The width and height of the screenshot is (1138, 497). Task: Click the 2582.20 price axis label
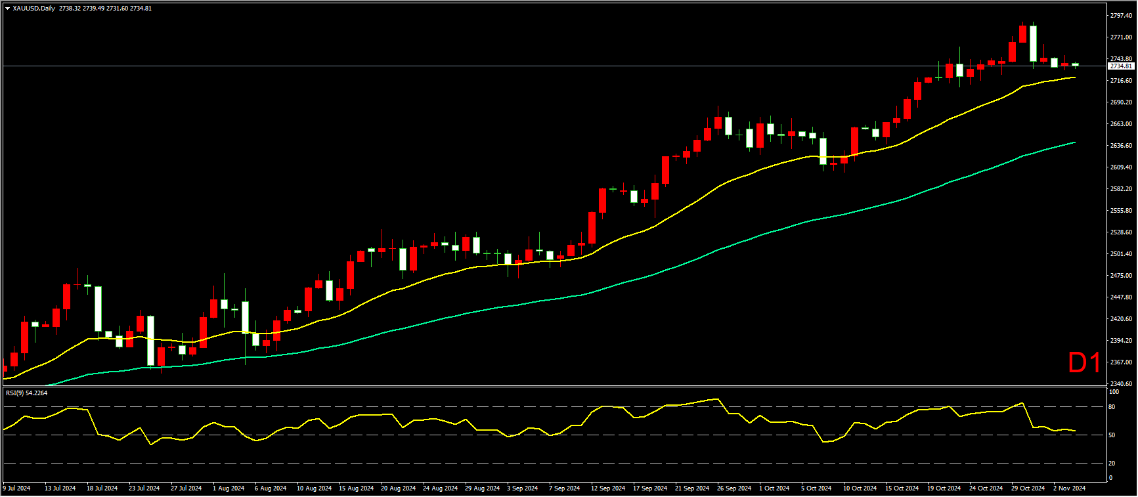(x=1121, y=189)
